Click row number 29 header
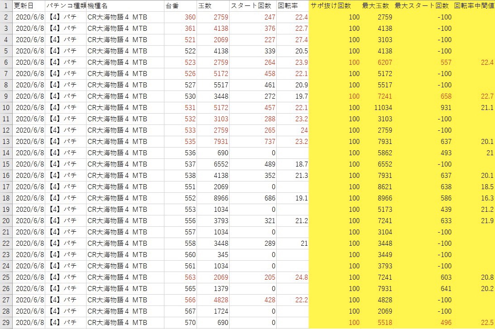 tap(6, 323)
